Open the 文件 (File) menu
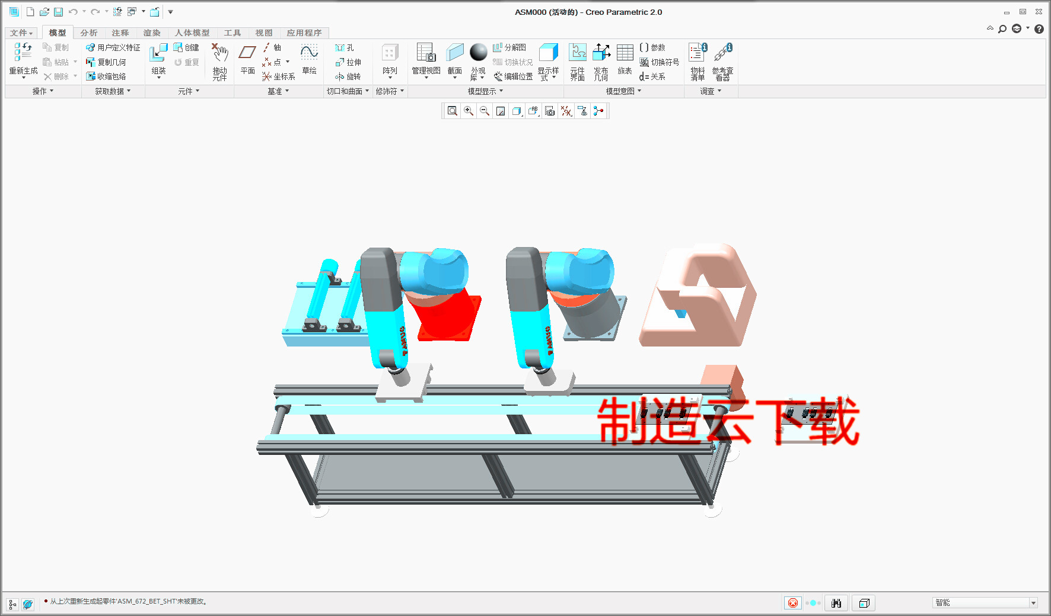 pos(21,33)
